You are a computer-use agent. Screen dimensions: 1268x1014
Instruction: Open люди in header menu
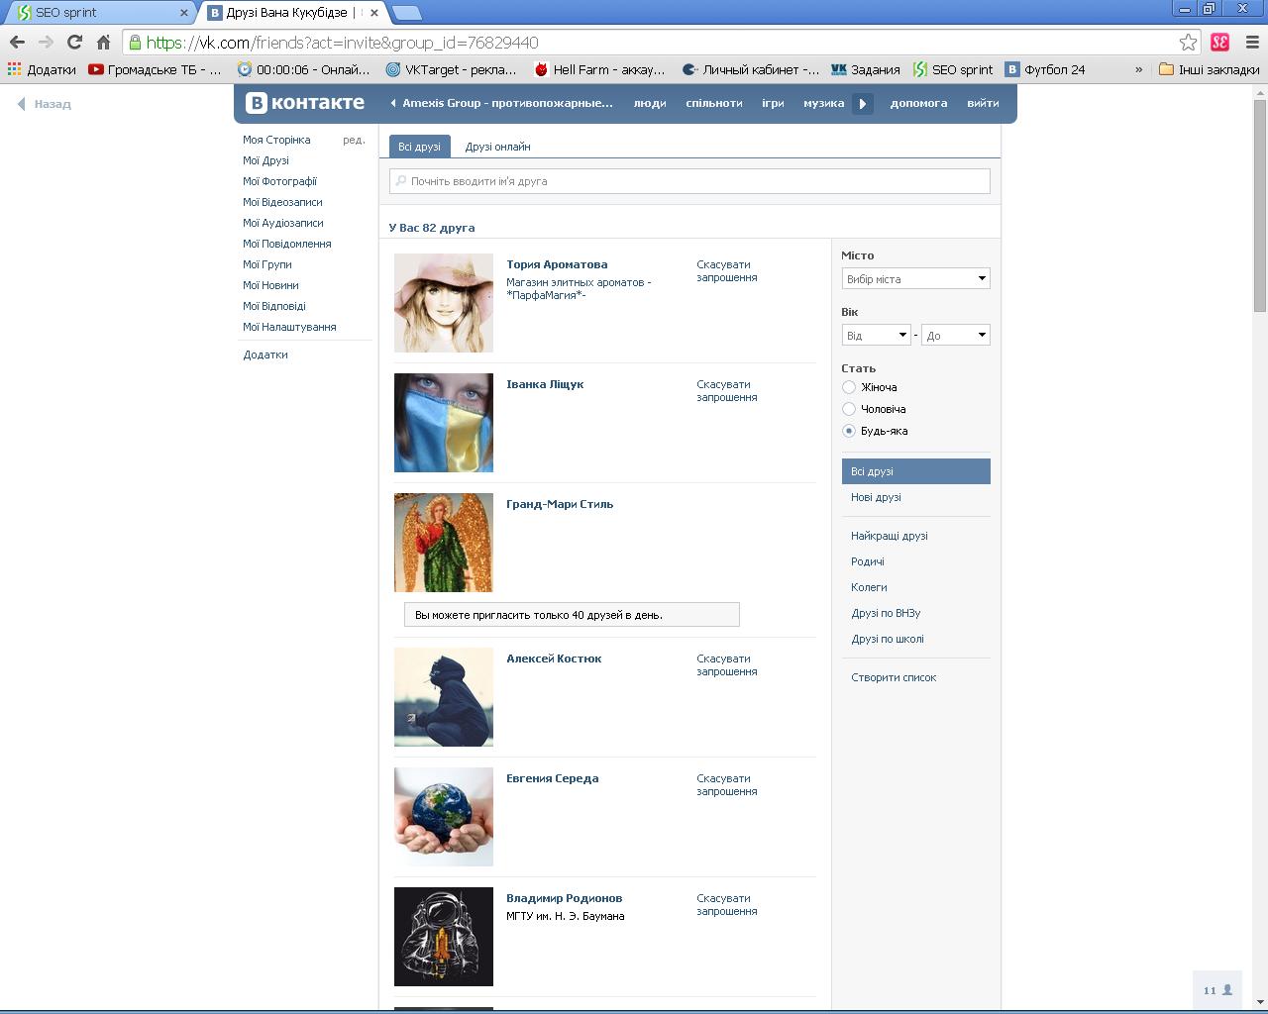coord(650,103)
